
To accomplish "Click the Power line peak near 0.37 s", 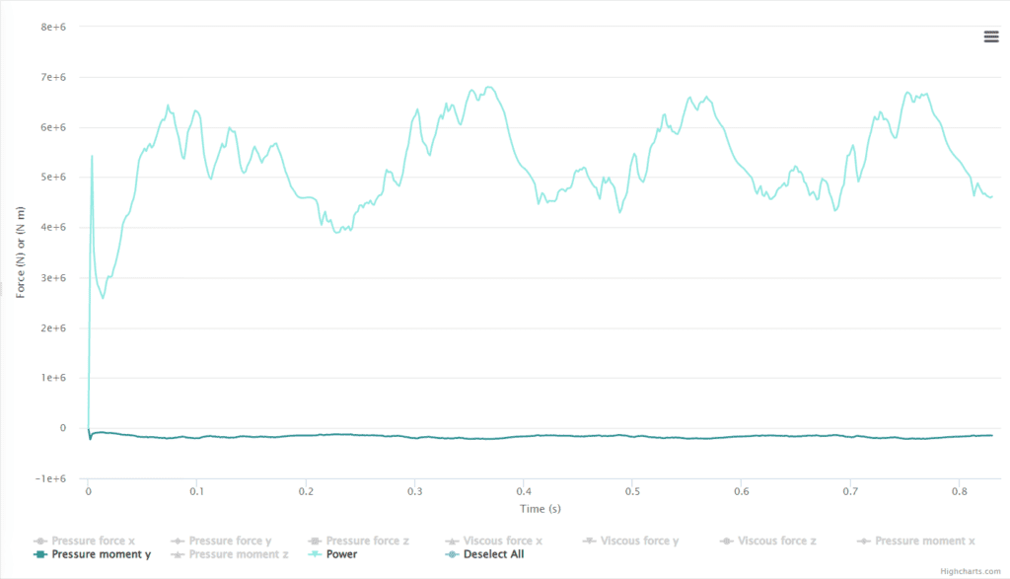I will 489,88.
